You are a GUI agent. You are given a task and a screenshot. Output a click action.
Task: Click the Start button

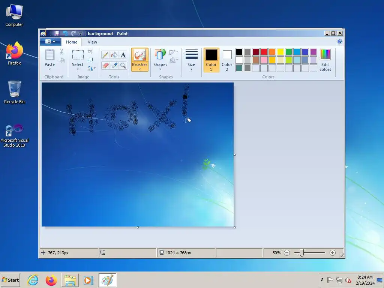click(10, 280)
